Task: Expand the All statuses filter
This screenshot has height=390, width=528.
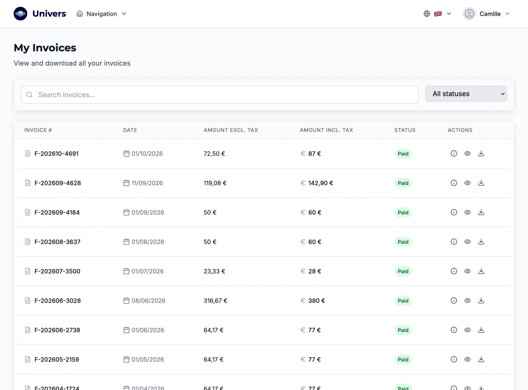Action: 466,94
